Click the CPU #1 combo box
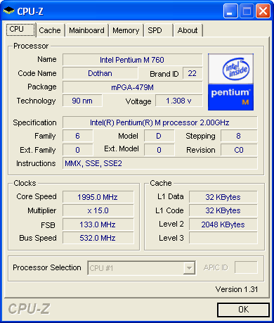Viewport: 274px width, 323px height. pyautogui.click(x=141, y=268)
